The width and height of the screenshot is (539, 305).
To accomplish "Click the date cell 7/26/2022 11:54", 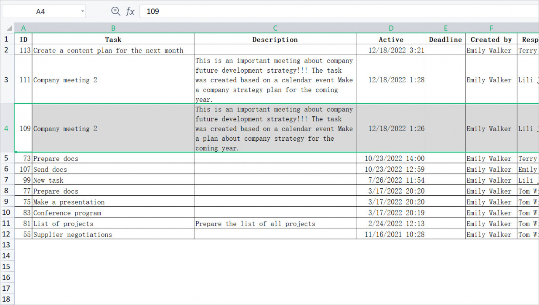I will coord(391,180).
